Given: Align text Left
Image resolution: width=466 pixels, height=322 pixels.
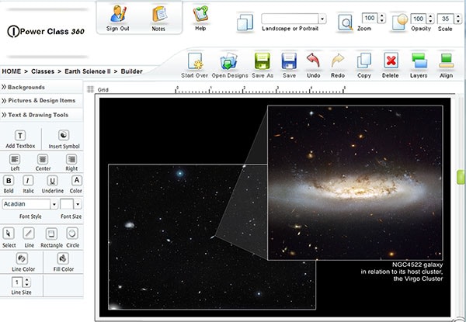Looking at the screenshot, I should (x=15, y=159).
